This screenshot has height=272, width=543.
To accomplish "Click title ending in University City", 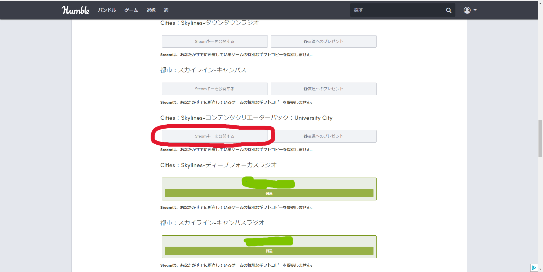I will [x=246, y=118].
